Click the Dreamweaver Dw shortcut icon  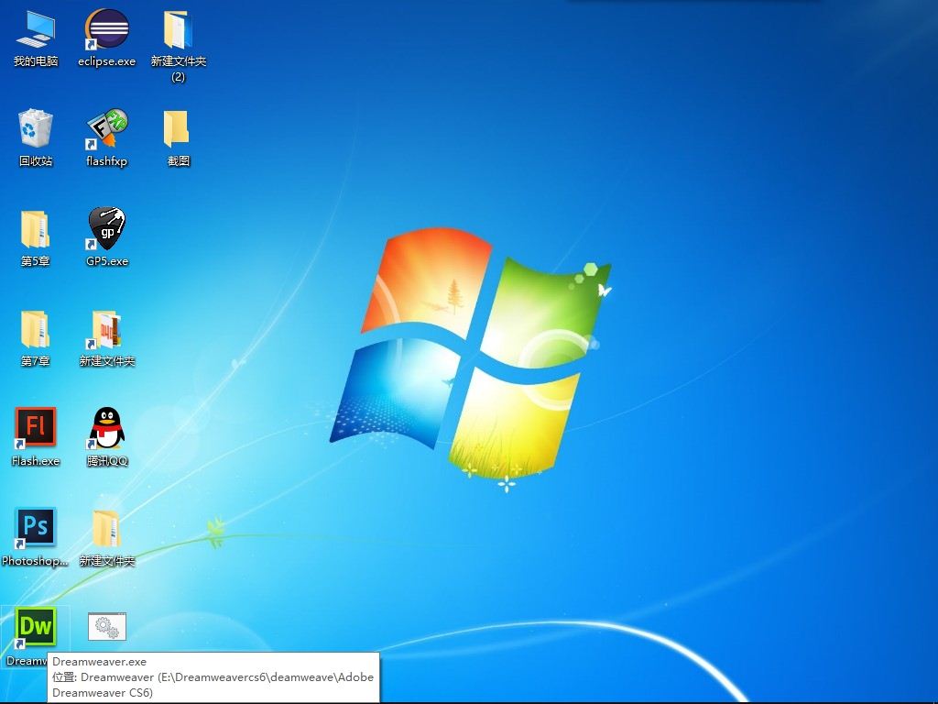[x=36, y=627]
